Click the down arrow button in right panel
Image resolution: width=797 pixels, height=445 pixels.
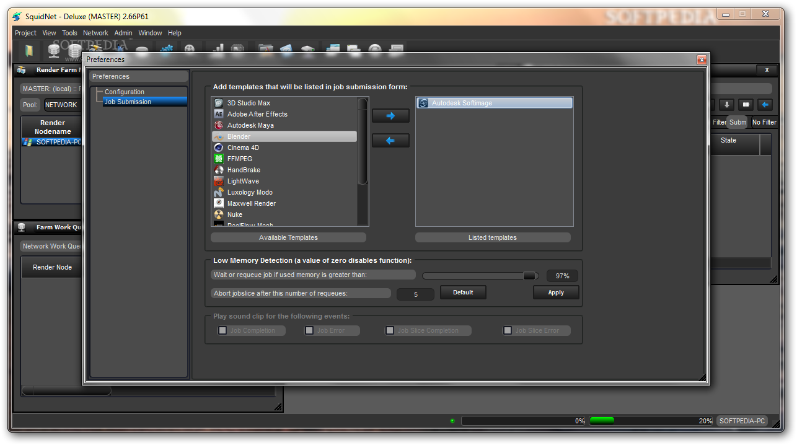[726, 105]
